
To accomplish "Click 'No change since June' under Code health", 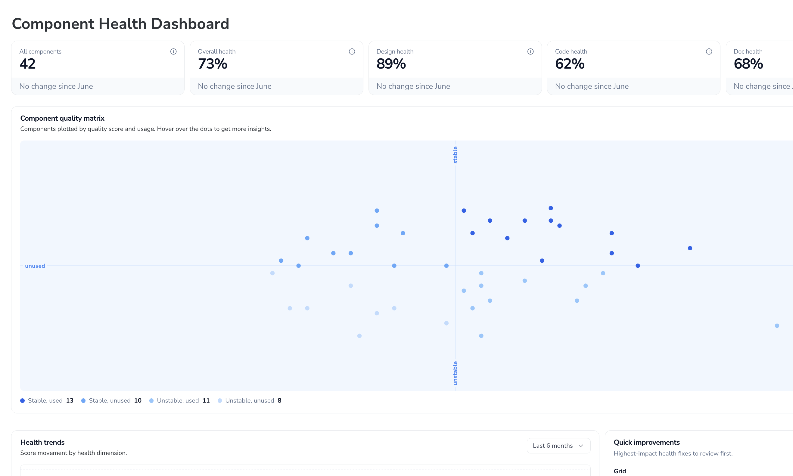I will [x=592, y=86].
